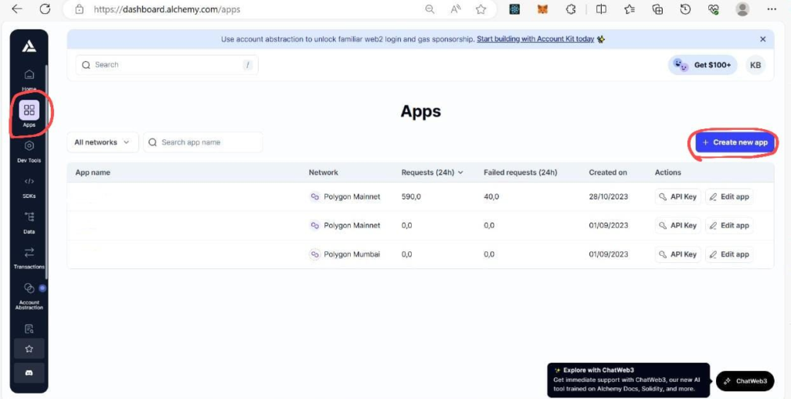Viewport: 791px width, 399px height.
Task: Open Data section in sidebar
Action: pos(29,222)
